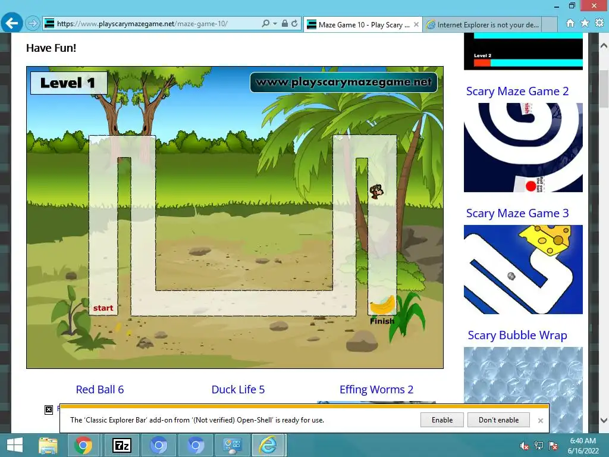609x457 pixels.
Task: Open the Duck Life 5 link
Action: [x=238, y=389]
